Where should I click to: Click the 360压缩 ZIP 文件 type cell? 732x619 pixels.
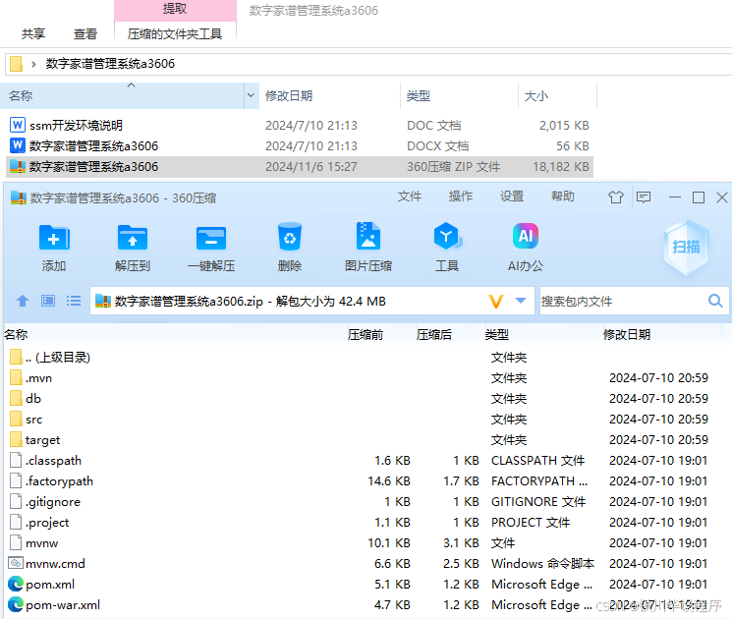click(x=453, y=167)
